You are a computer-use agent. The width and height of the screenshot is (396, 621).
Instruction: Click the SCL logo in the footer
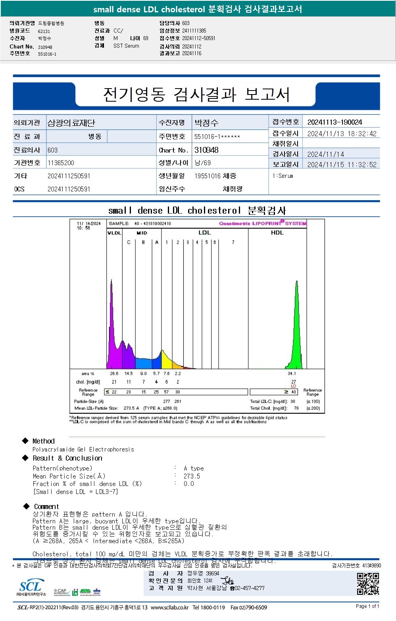(x=31, y=587)
